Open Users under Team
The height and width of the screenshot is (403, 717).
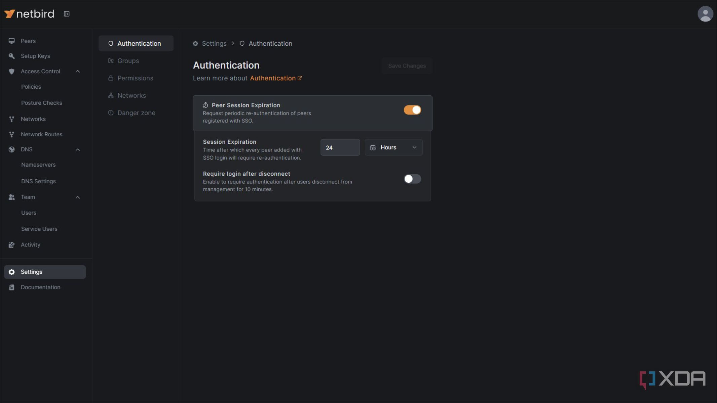coord(29,213)
